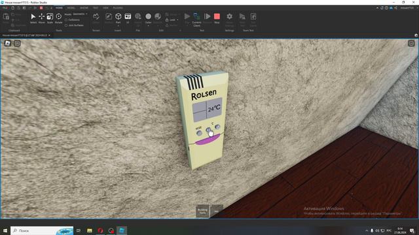Open Task View in the taskbar

pos(79,230)
